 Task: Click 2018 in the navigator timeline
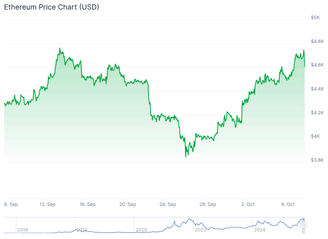point(81,230)
